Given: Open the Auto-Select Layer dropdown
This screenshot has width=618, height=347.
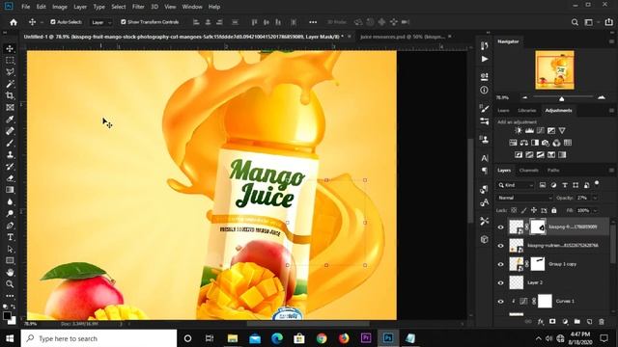Looking at the screenshot, I should point(100,22).
